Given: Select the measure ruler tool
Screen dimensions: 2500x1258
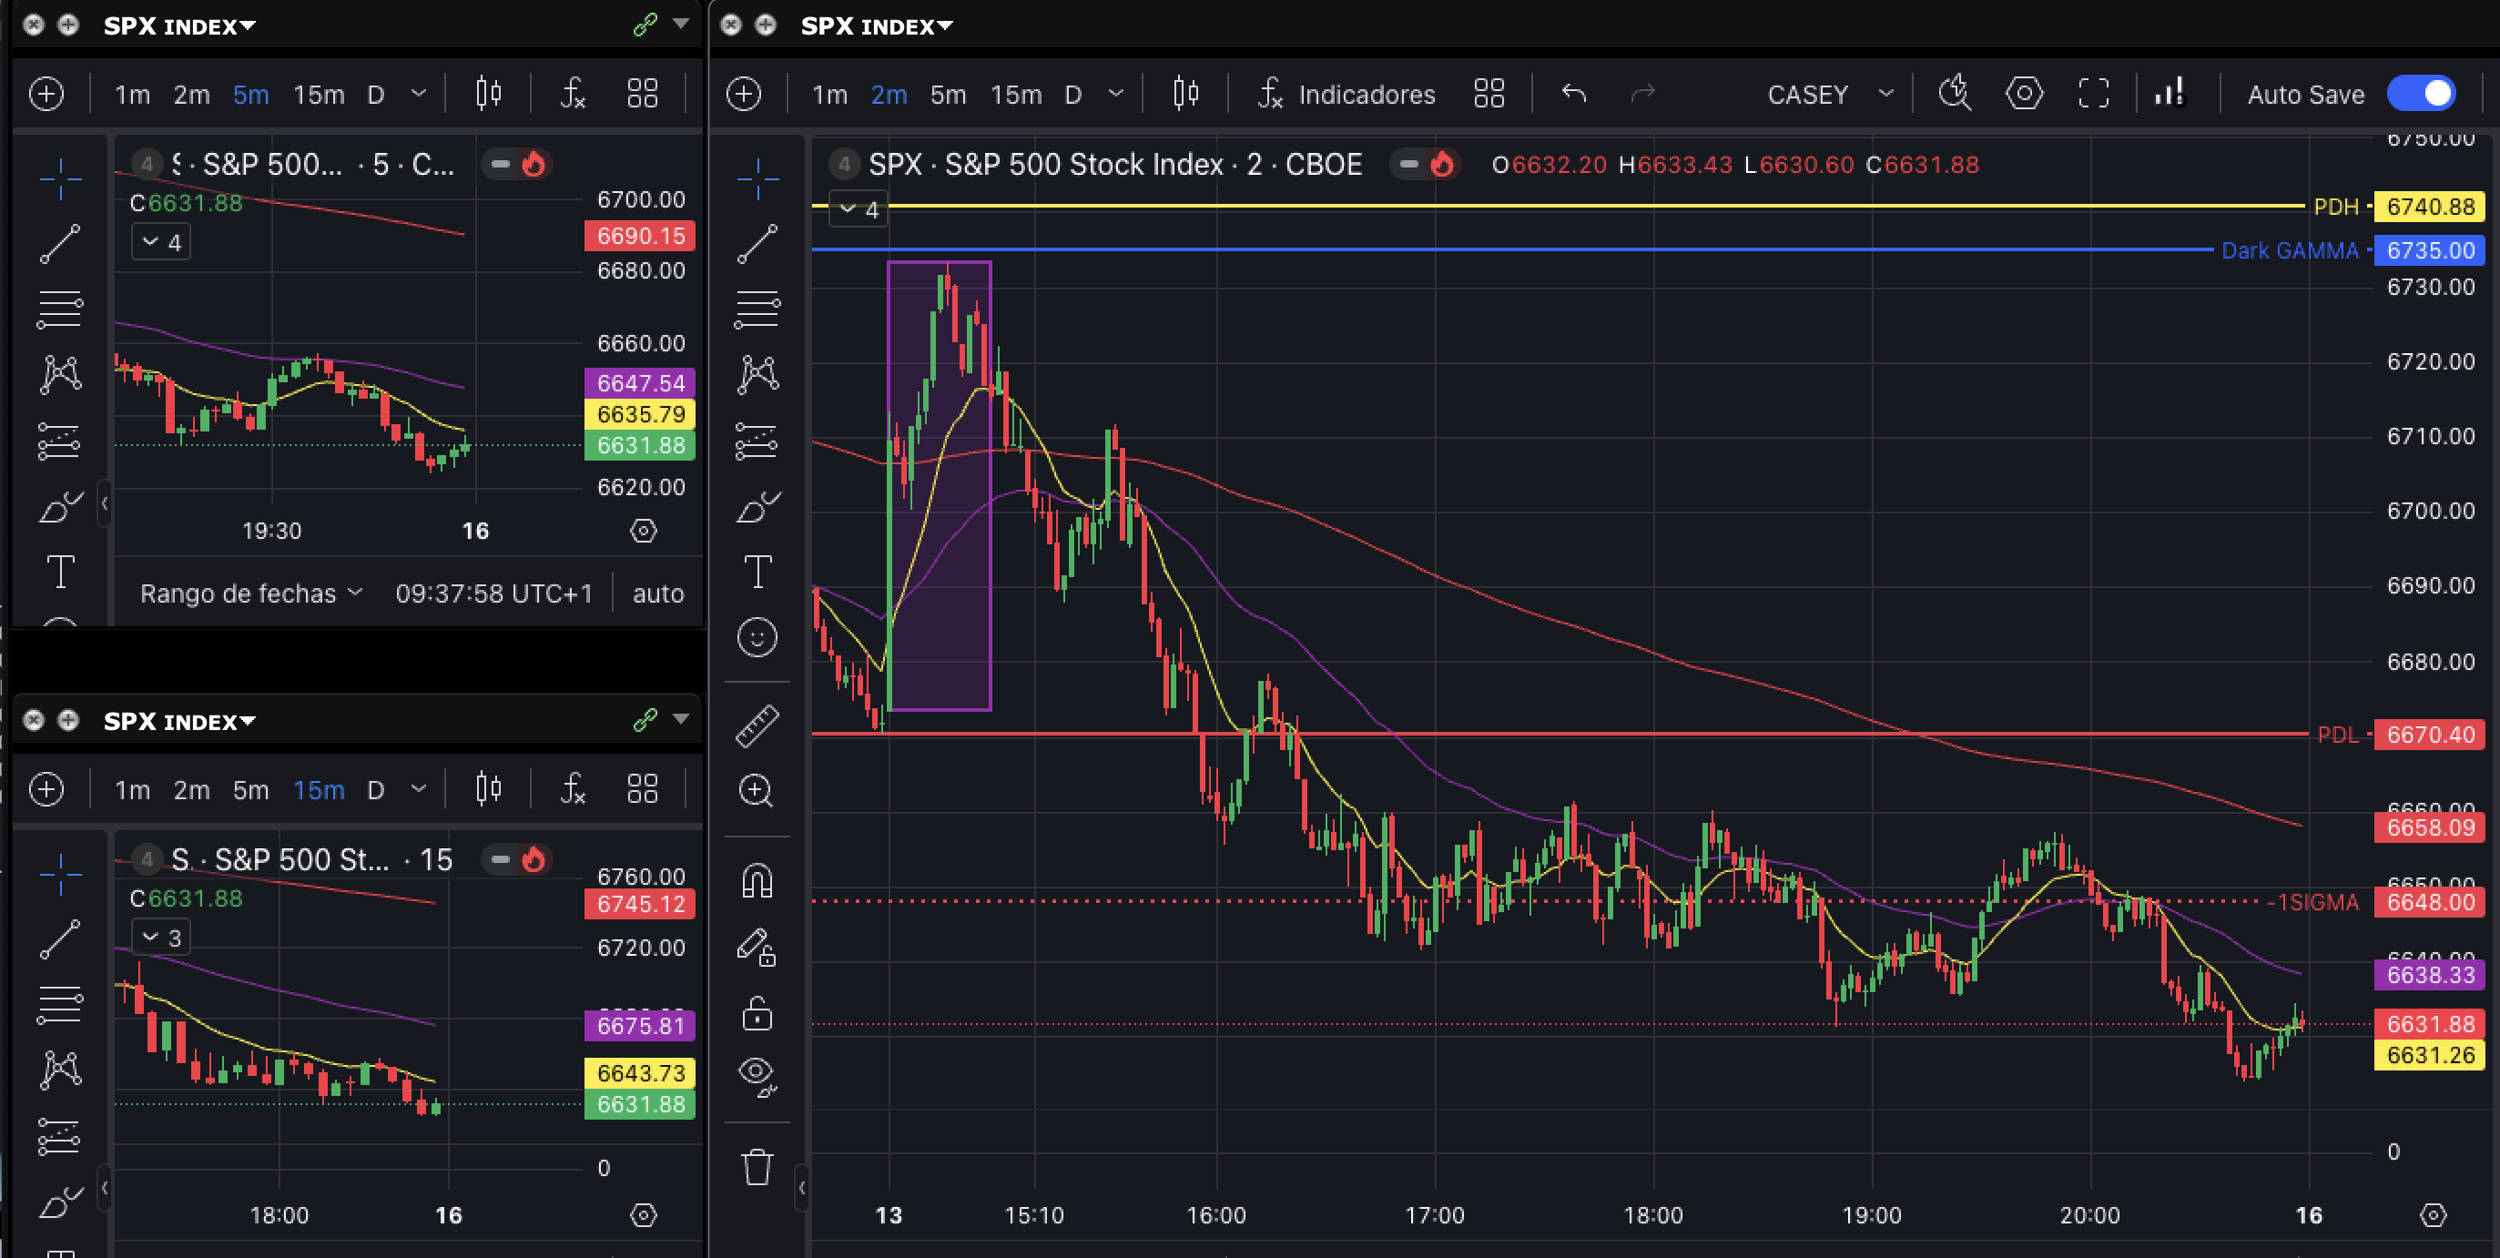Looking at the screenshot, I should pos(759,723).
